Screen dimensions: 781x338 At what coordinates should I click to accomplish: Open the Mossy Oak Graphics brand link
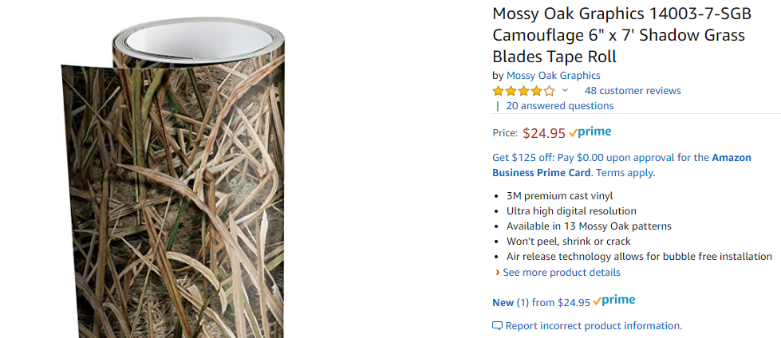(x=554, y=76)
